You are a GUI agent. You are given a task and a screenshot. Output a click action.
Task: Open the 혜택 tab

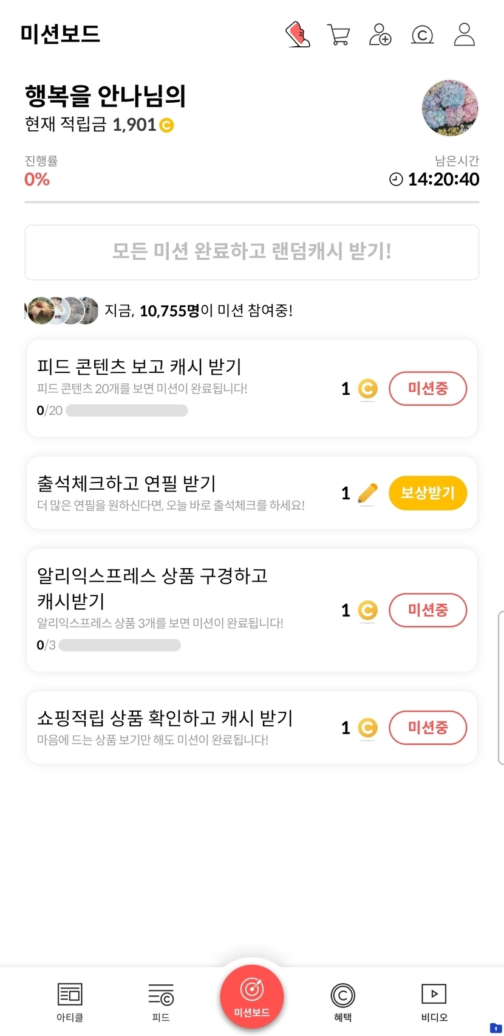pos(342,1001)
